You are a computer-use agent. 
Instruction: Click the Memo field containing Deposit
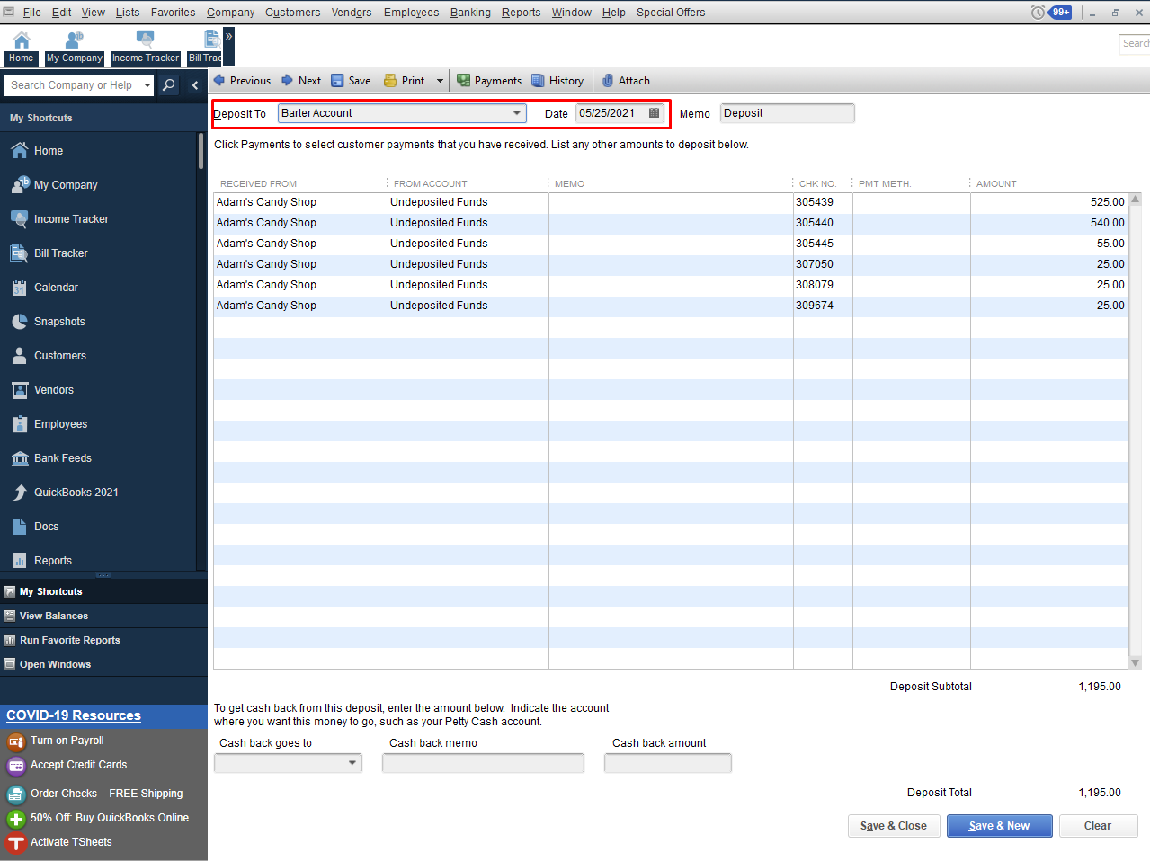(x=787, y=113)
